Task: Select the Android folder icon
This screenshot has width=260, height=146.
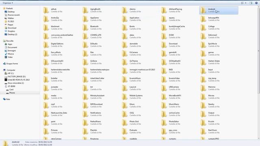Action: [203, 10]
